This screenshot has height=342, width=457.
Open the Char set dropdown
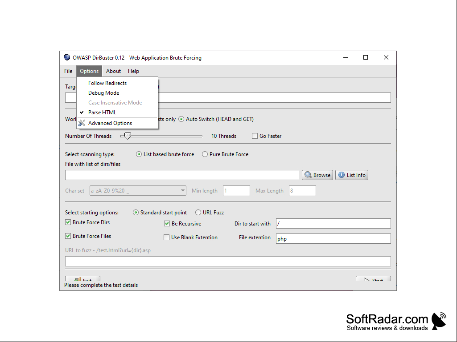[x=138, y=191]
